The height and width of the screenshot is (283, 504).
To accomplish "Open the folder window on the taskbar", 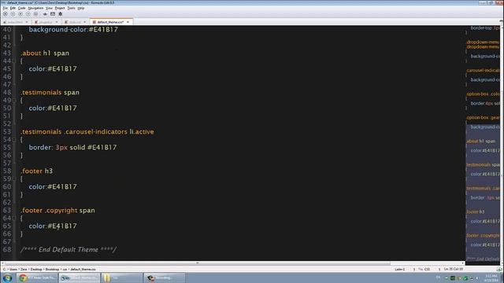I will 121,277.
